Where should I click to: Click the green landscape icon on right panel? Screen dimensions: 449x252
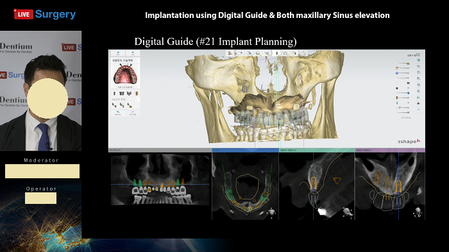click(418, 97)
